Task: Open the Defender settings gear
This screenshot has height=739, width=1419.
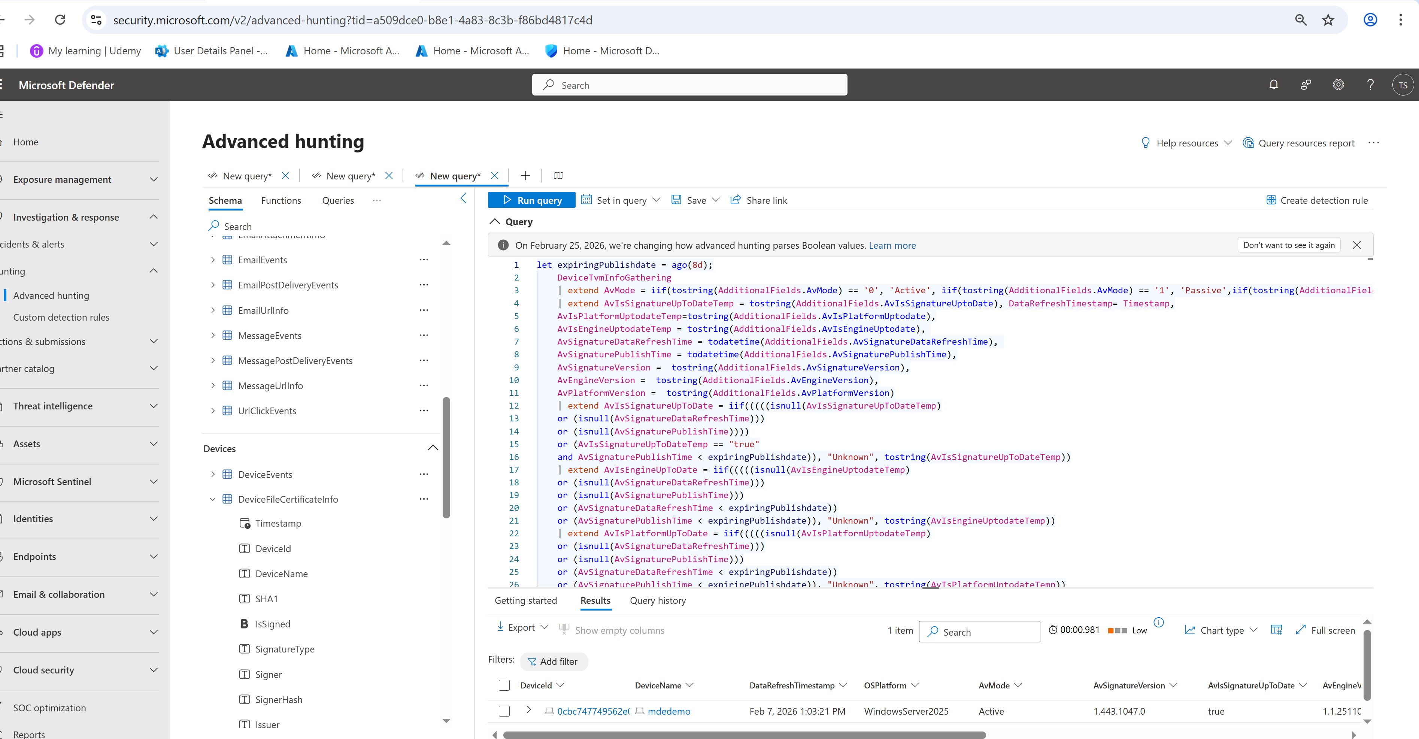Action: pos(1338,85)
